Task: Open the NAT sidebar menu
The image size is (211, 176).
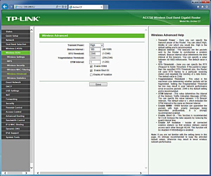Action: 15,95
